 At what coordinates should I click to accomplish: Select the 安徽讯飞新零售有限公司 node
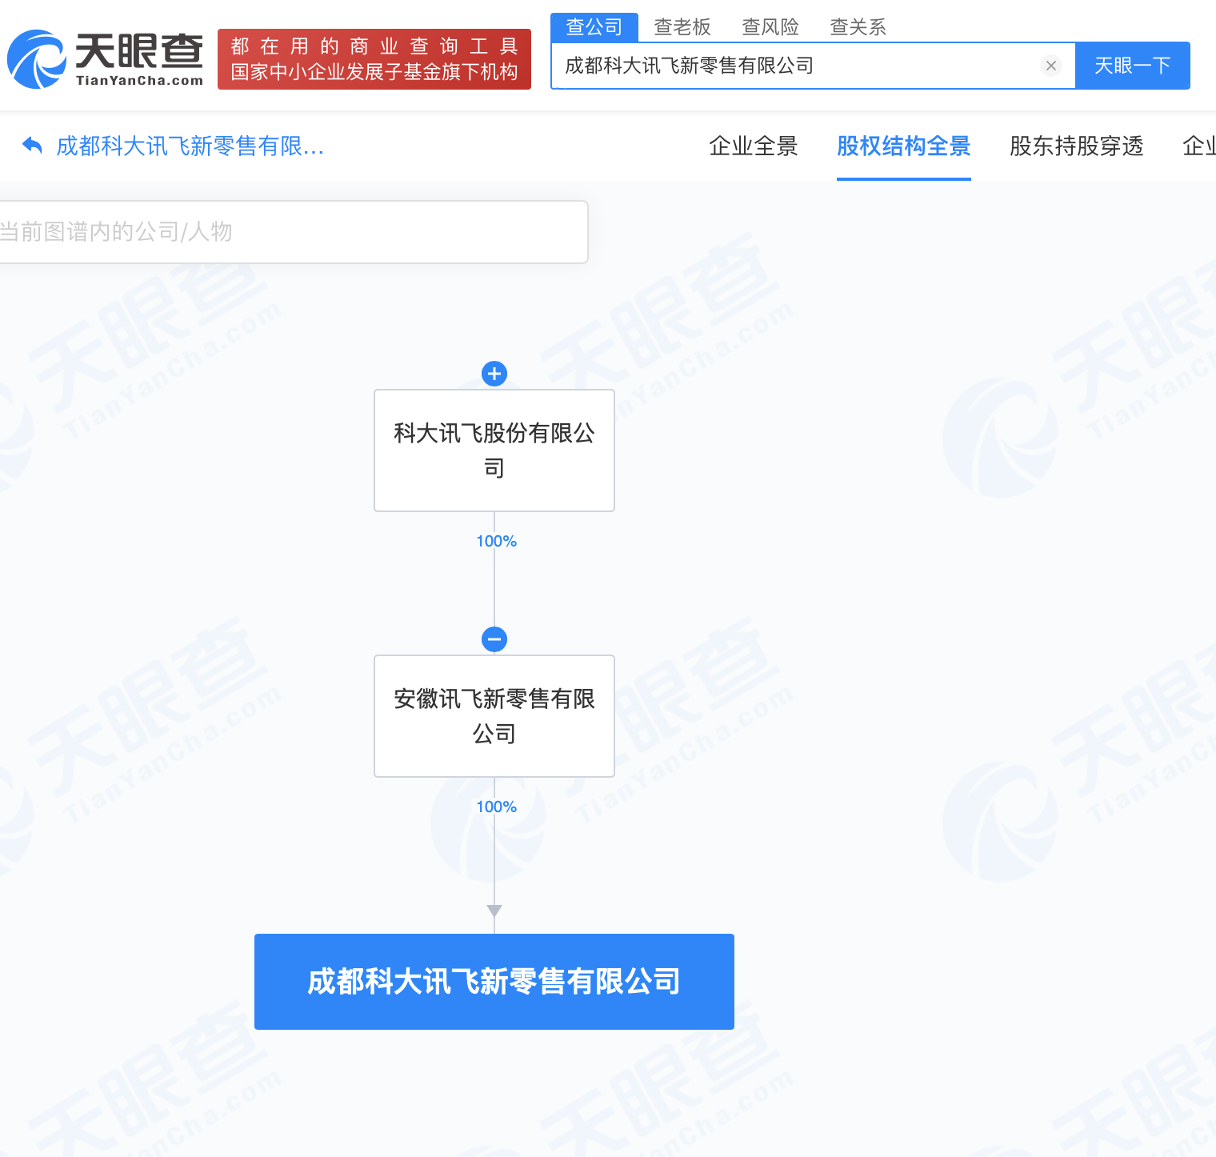[494, 716]
